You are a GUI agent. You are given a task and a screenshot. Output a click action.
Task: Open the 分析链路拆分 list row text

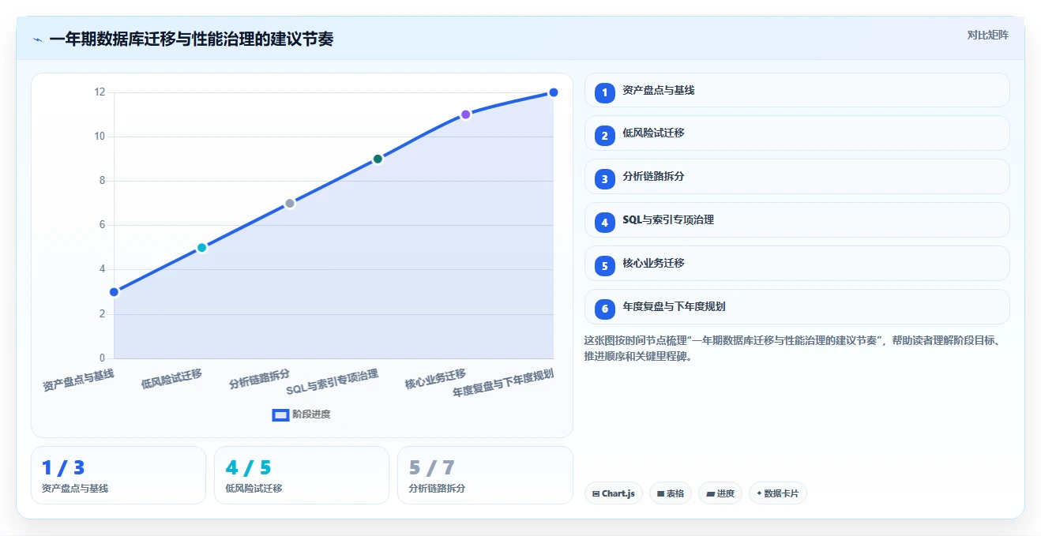click(653, 176)
